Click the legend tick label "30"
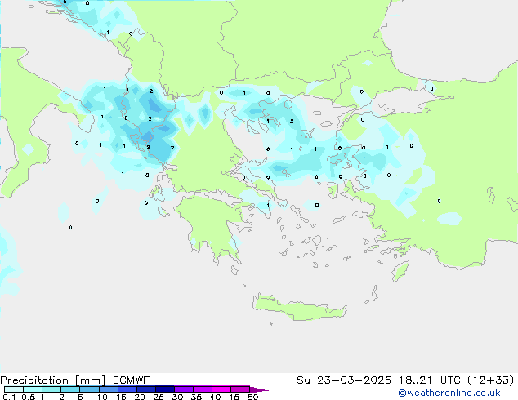The height and width of the screenshot is (400, 518). pos(177,397)
